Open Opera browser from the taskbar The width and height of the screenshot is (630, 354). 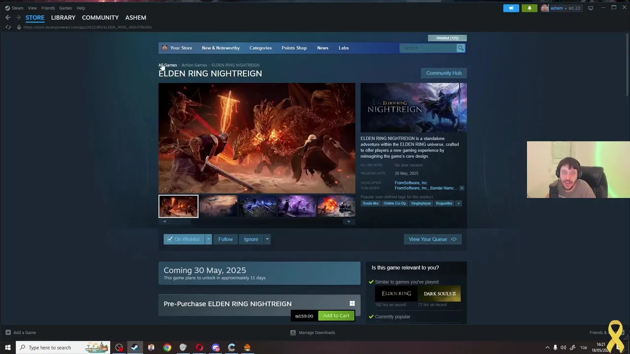point(199,348)
